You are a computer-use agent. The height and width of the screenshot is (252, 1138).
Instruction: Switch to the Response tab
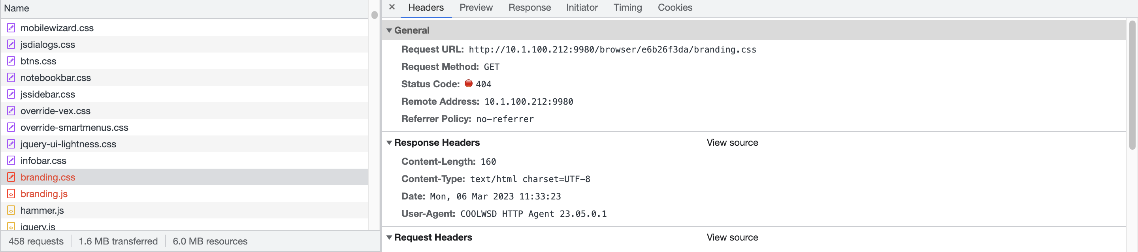click(529, 7)
